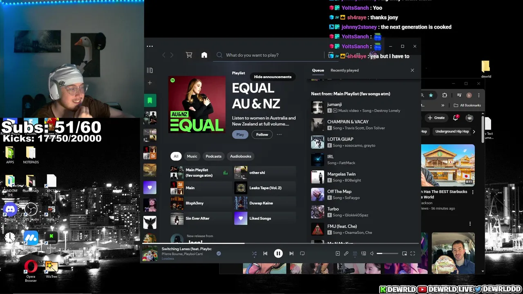Open Main Playlist (fav songs atm) tile

pyautogui.click(x=200, y=173)
